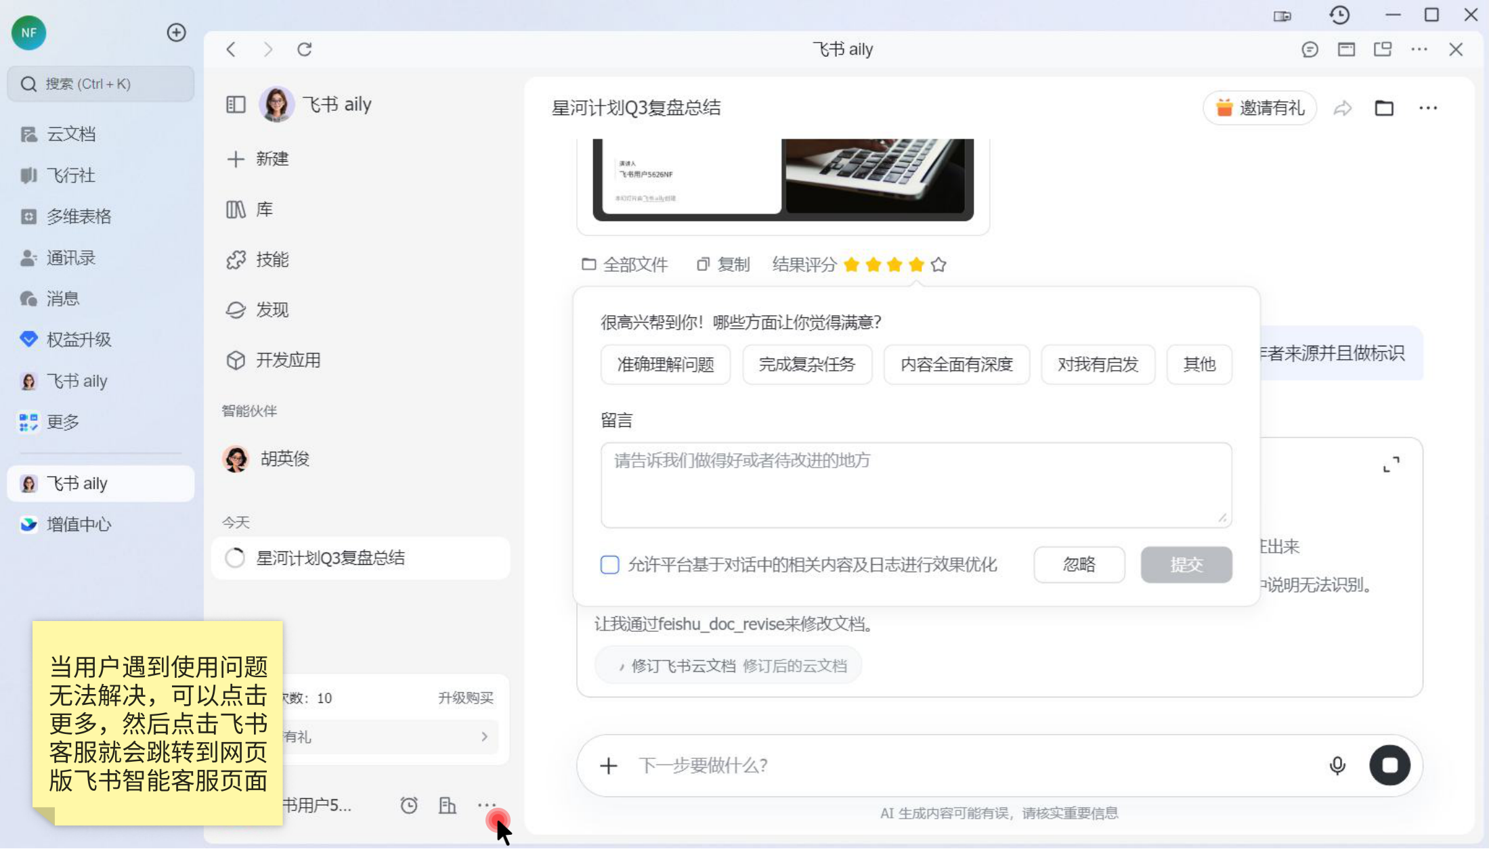1489x849 pixels.
Task: Click the chat bubble icon in title bar
Action: point(1310,49)
